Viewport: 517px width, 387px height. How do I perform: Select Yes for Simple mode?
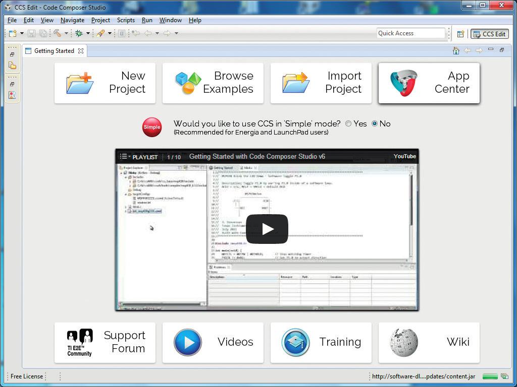pyautogui.click(x=348, y=124)
